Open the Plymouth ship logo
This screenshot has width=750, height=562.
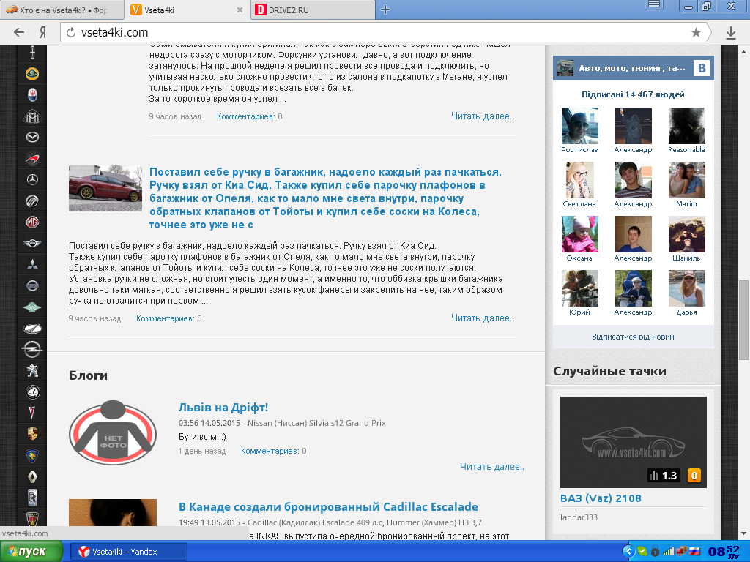click(32, 392)
